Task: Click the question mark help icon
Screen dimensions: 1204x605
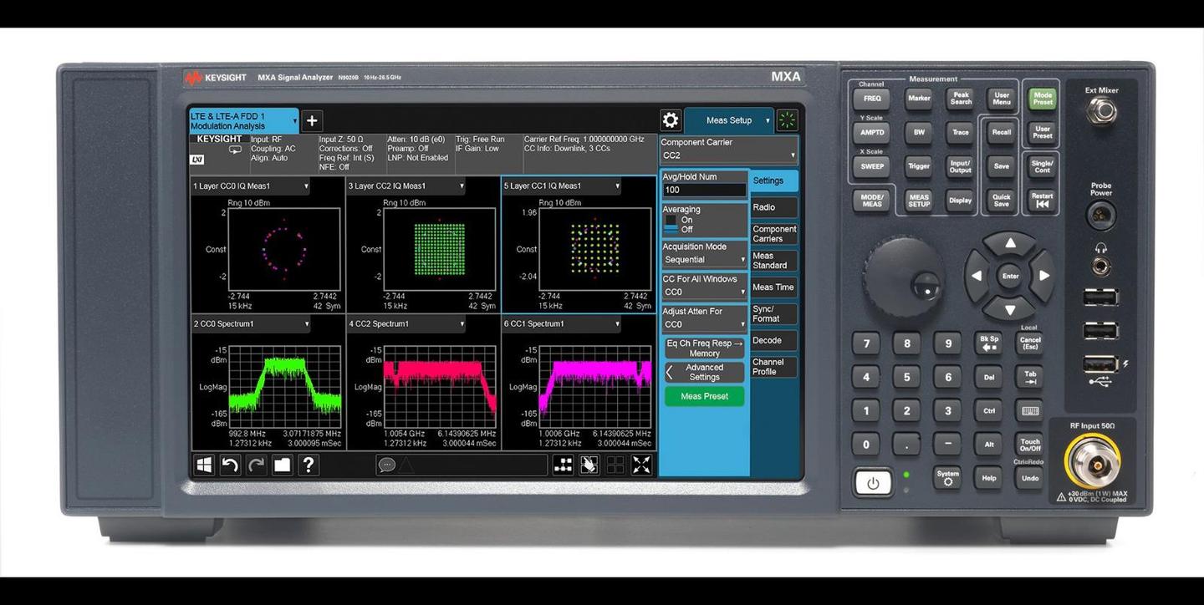Action: tap(308, 465)
